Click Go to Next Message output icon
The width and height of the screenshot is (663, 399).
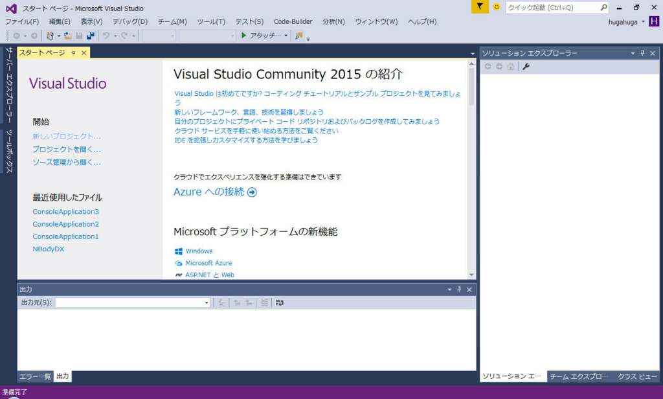[249, 302]
